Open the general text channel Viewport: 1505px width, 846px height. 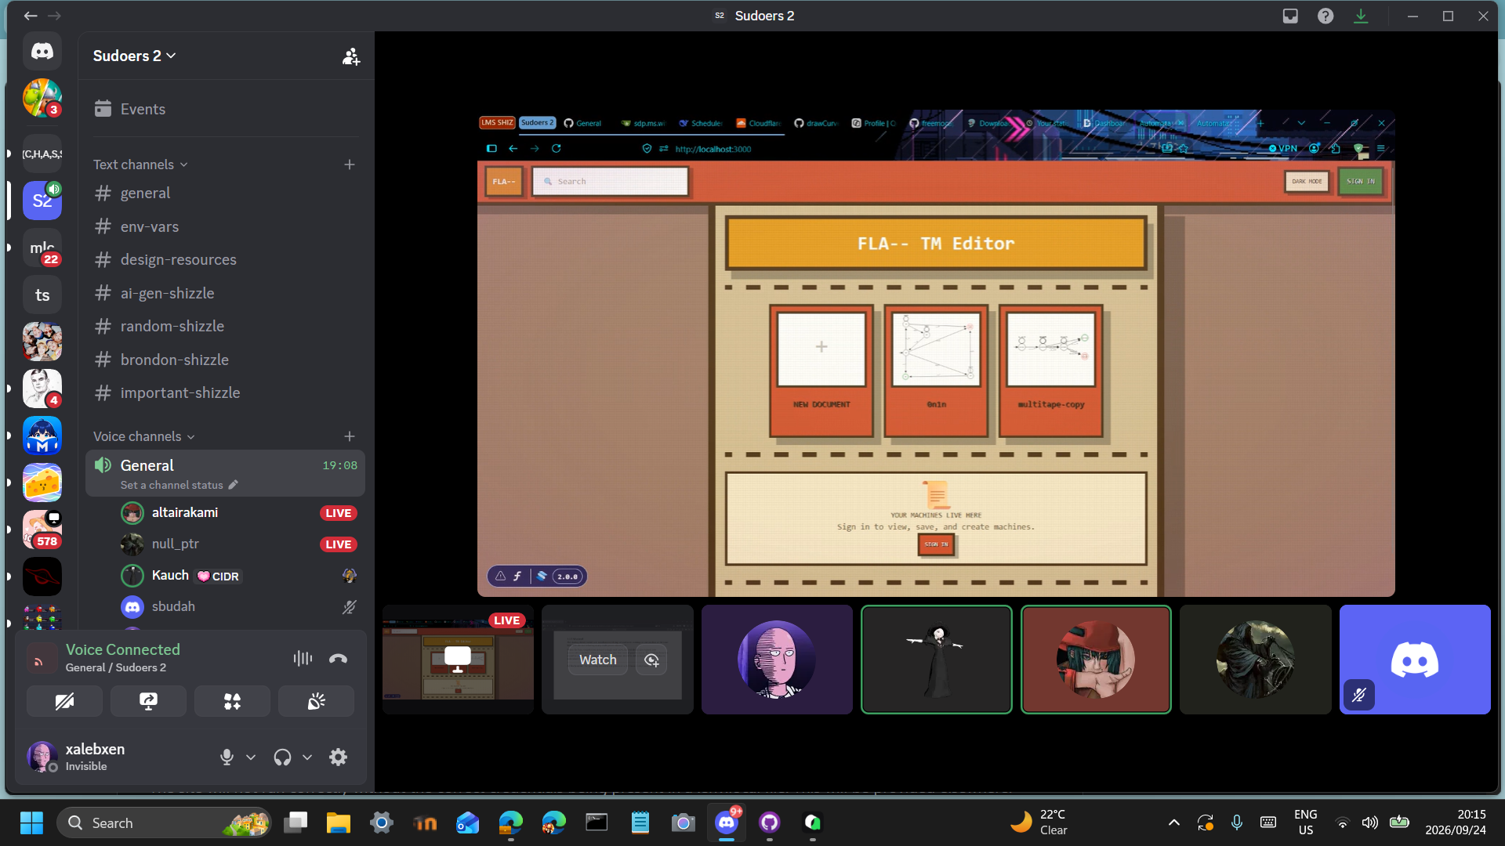click(225, 193)
